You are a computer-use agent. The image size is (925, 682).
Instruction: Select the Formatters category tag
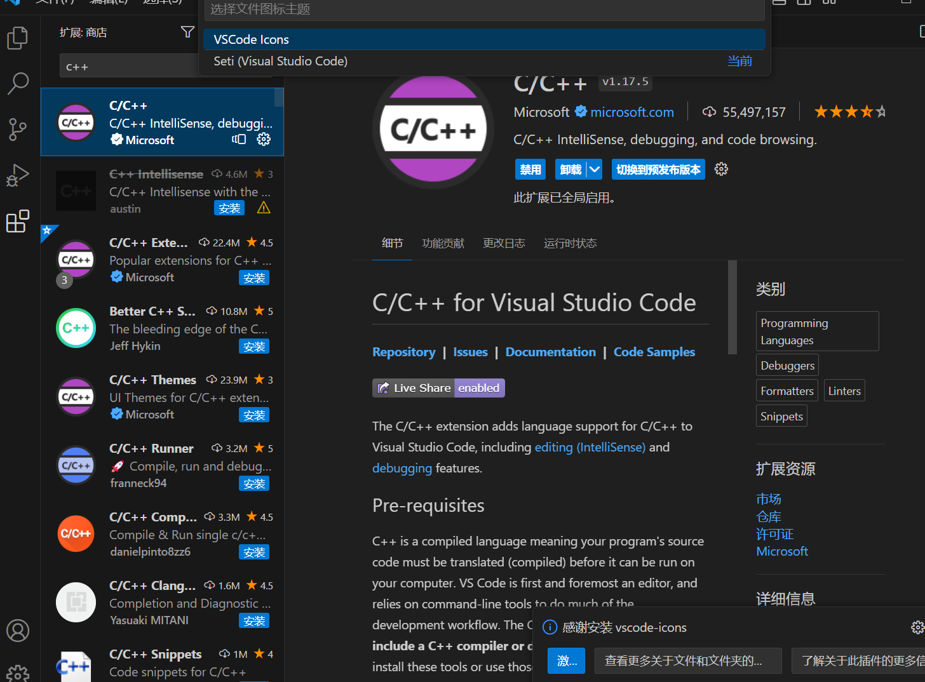[787, 391]
